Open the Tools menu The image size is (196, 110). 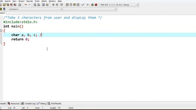click(x=37, y=1)
